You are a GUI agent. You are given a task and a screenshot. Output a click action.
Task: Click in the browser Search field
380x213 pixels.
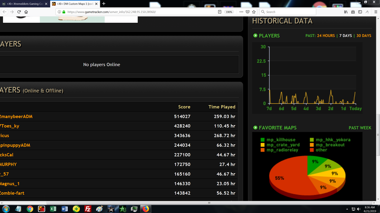[289, 12]
